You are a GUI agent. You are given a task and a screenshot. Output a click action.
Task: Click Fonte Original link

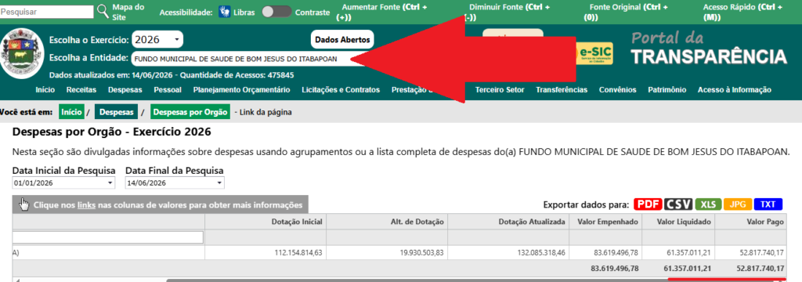[x=627, y=12]
